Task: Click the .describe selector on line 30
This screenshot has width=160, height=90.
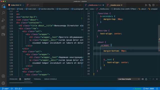Action: (x=102, y=31)
